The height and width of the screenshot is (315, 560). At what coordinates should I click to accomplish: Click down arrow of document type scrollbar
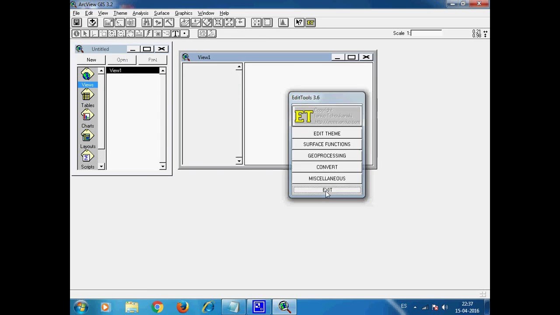point(101,166)
